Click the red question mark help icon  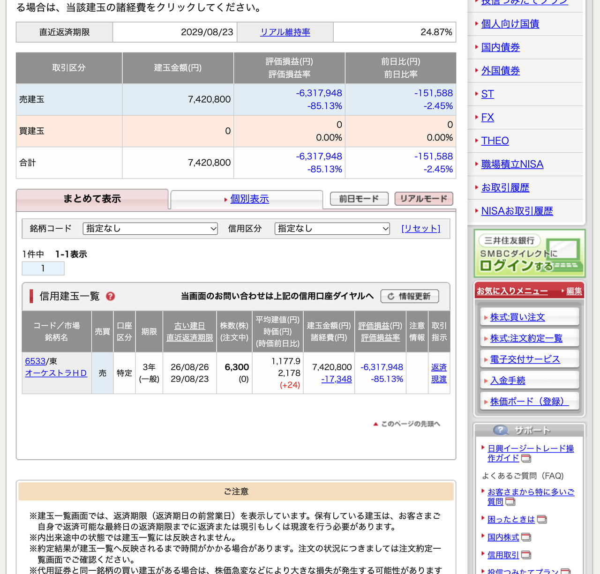(x=111, y=296)
